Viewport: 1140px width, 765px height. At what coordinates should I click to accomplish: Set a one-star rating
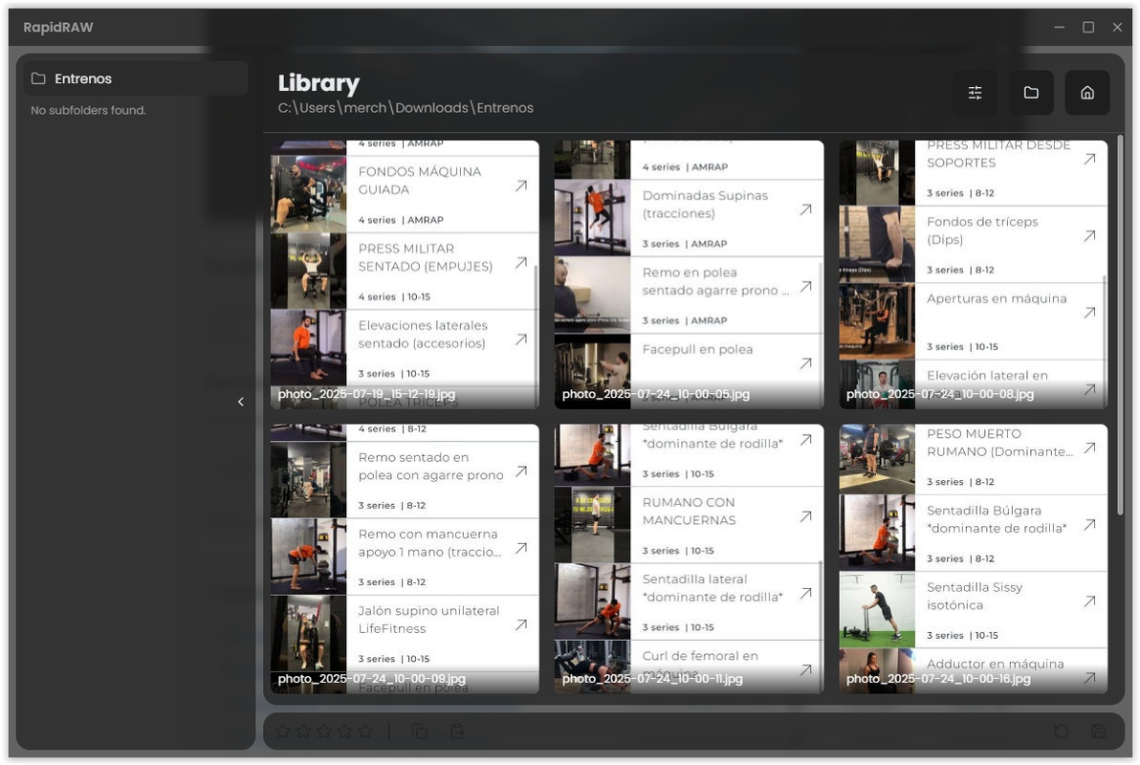pyautogui.click(x=283, y=731)
